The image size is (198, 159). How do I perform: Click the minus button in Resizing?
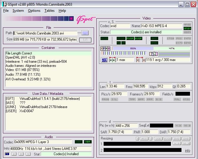[151, 139]
